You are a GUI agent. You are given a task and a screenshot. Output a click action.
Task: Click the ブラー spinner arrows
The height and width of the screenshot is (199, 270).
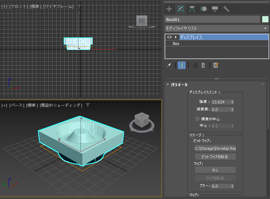tap(232, 186)
